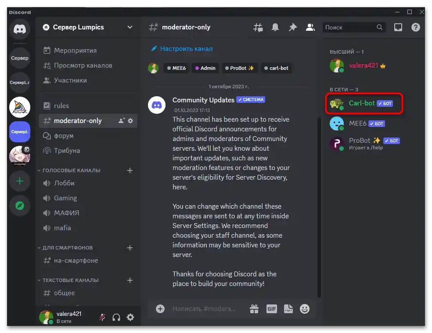This screenshot has width=432, height=333.
Task: Open GIF picker
Action: pyautogui.click(x=271, y=309)
